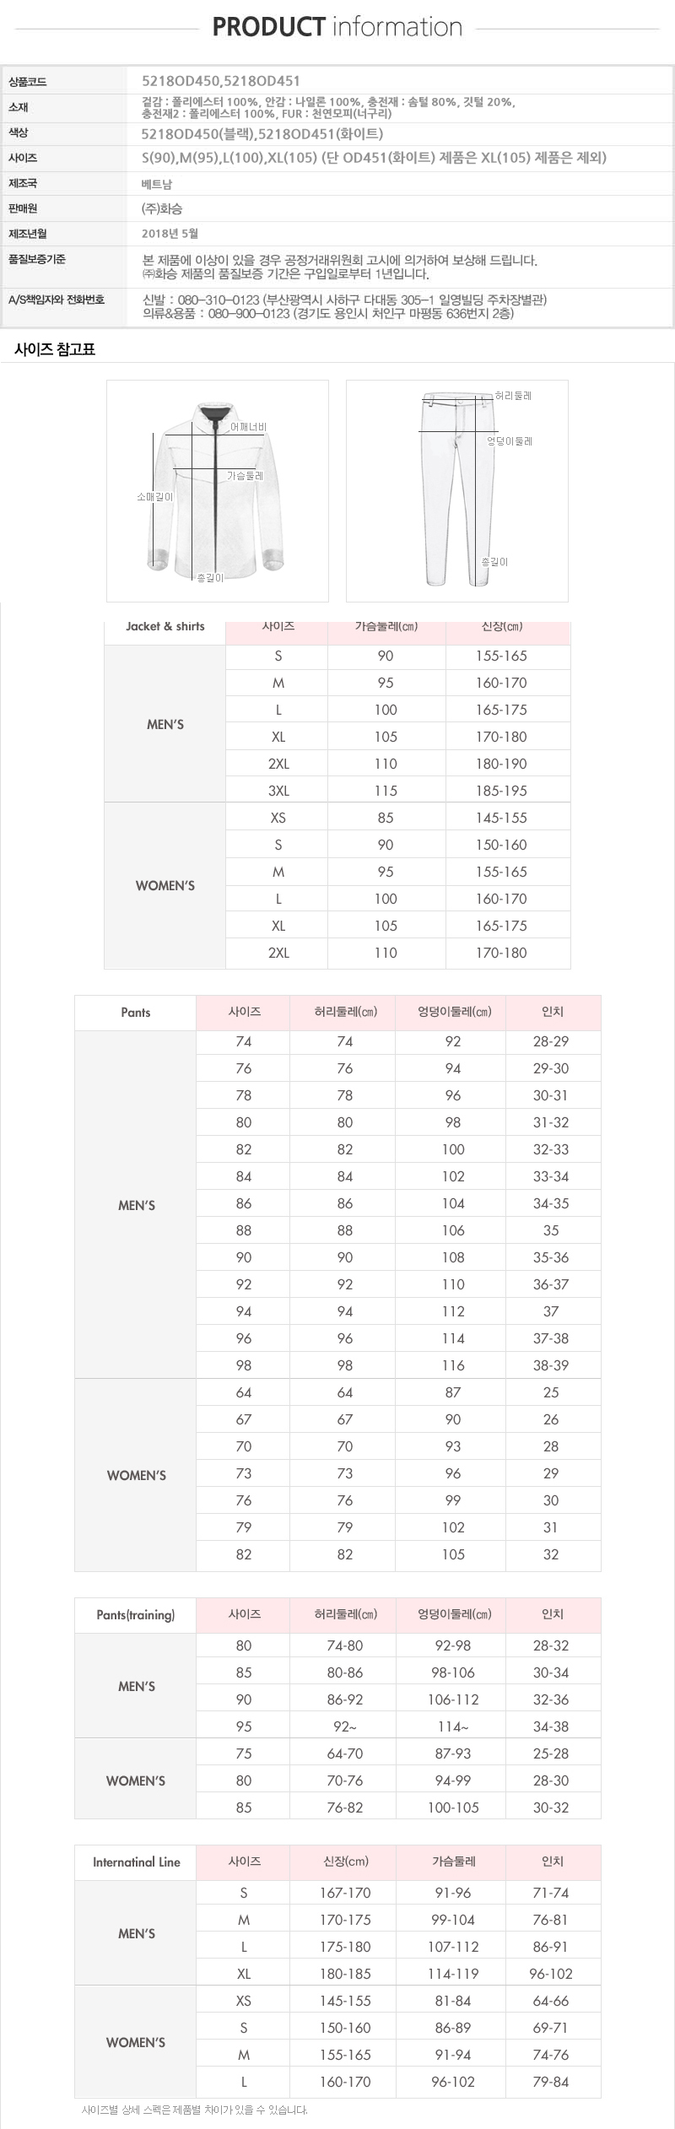
Task: Select the 사이즈 참고표 section title
Action: click(55, 349)
